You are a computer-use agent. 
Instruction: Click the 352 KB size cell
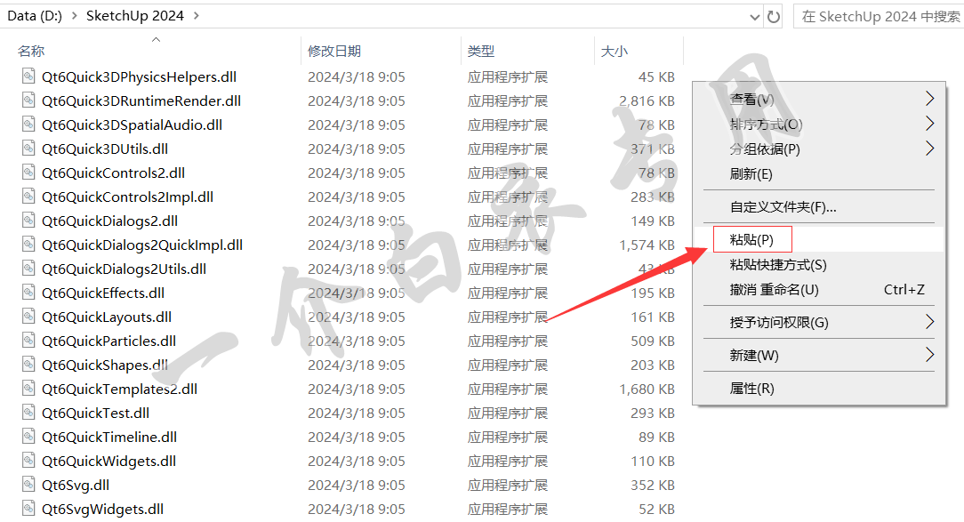[652, 485]
